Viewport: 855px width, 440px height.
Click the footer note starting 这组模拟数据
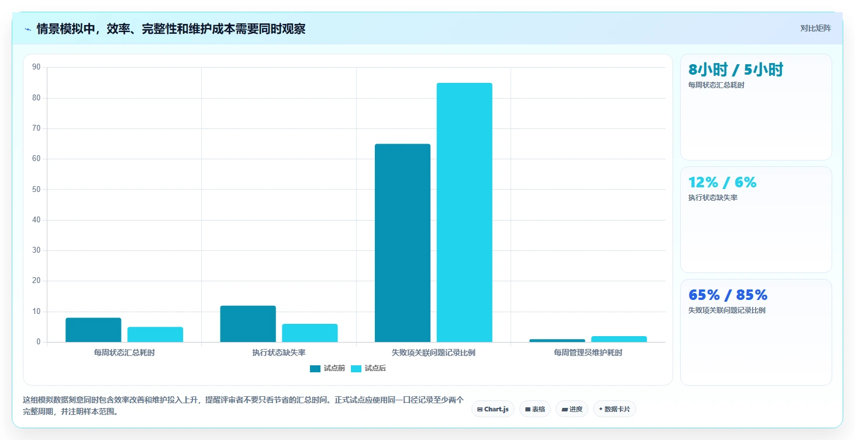(243, 406)
